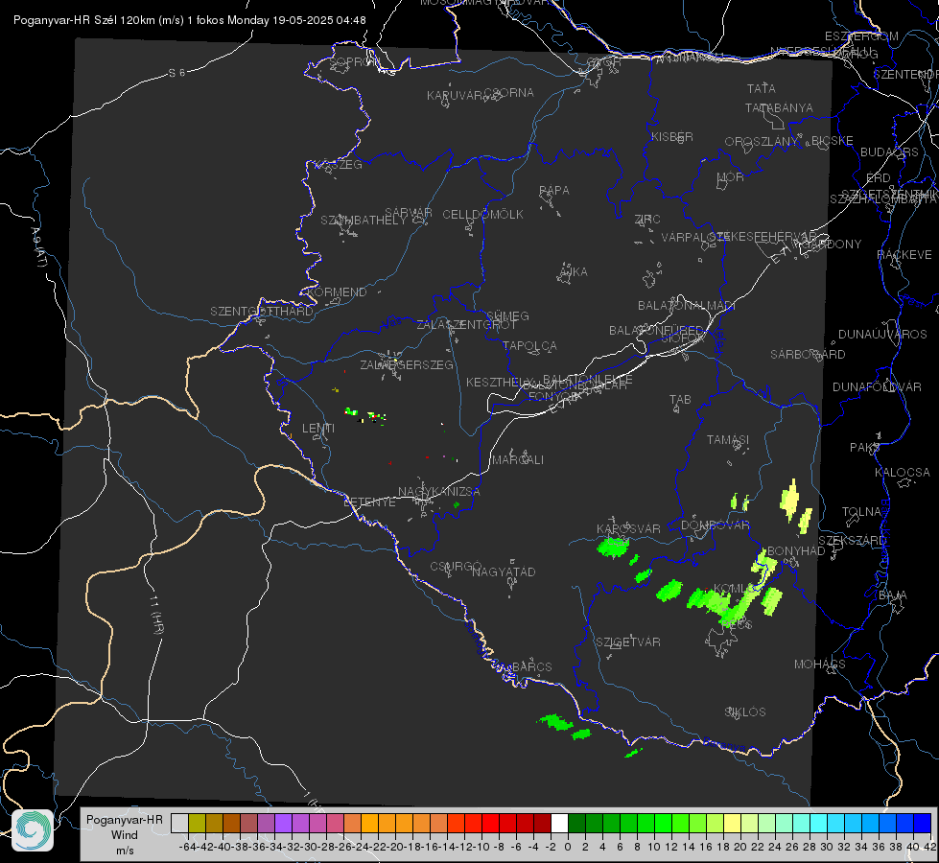
Task: Click the AJKA city label
Action: [573, 271]
